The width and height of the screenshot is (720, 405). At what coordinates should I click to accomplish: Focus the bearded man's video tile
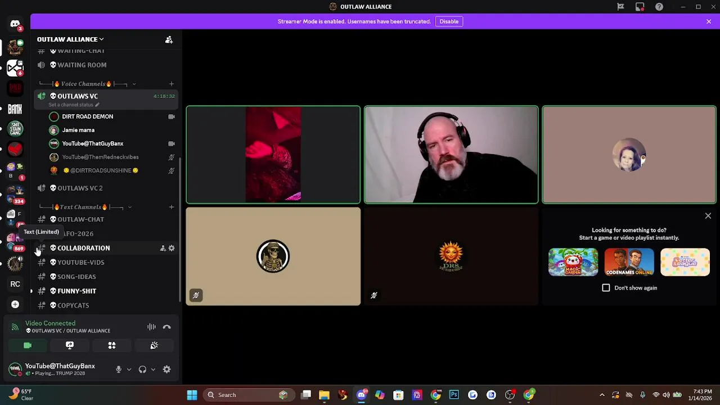[x=451, y=155]
